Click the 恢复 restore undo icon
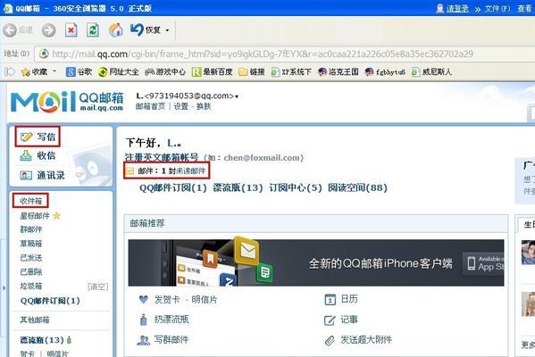Screen dimensions: 535x357 (x=137, y=30)
